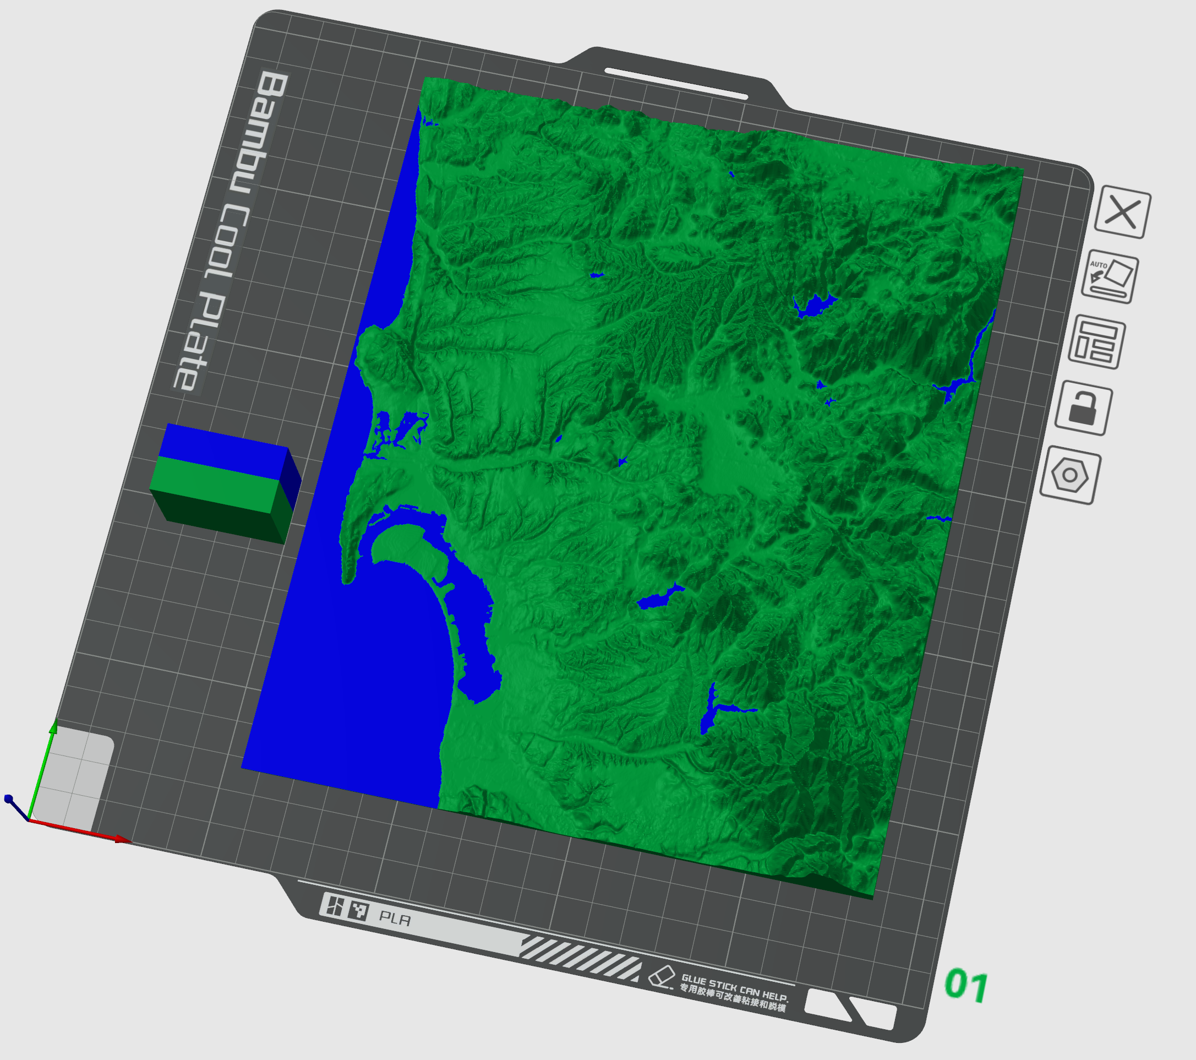
Task: Click the white handle slot atop plate
Action: coord(676,83)
